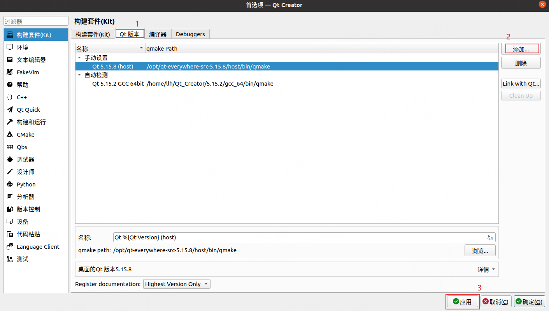Open the 版本控制 document icon
The height and width of the screenshot is (311, 549).
(x=10, y=209)
